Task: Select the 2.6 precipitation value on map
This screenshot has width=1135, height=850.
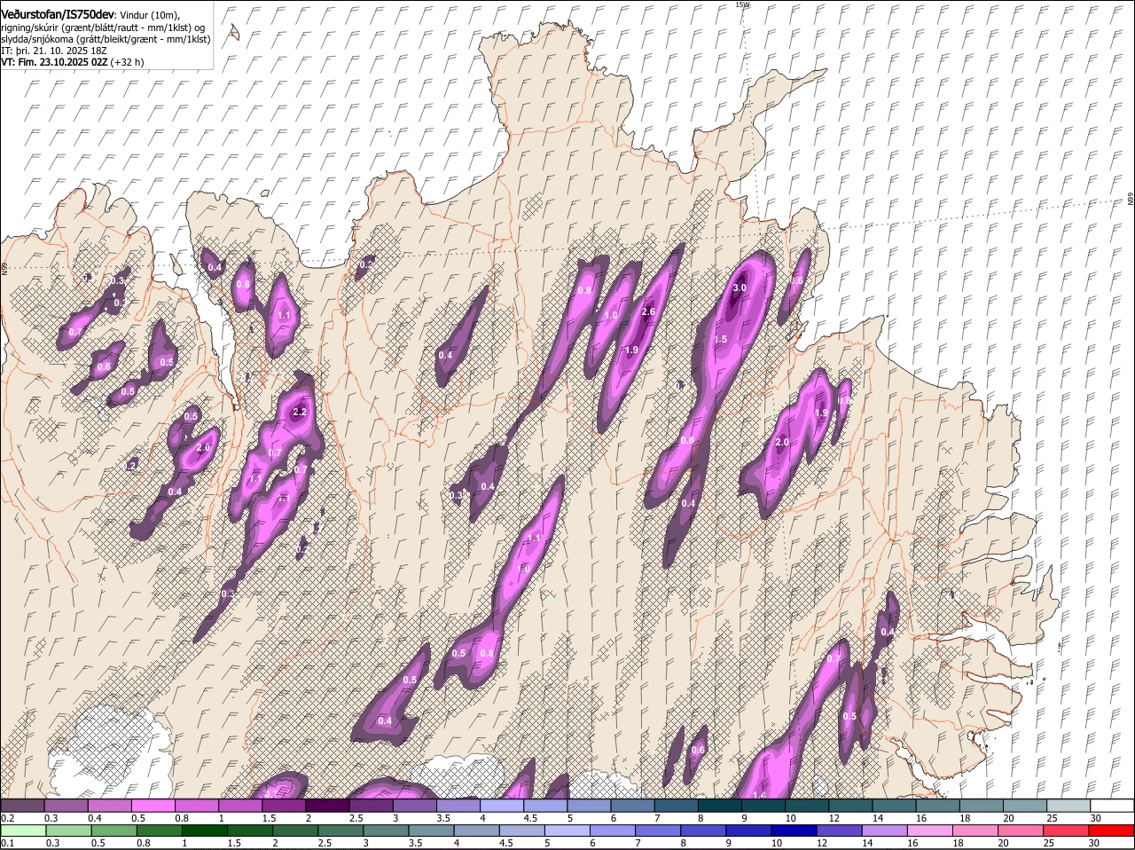Action: (x=648, y=311)
